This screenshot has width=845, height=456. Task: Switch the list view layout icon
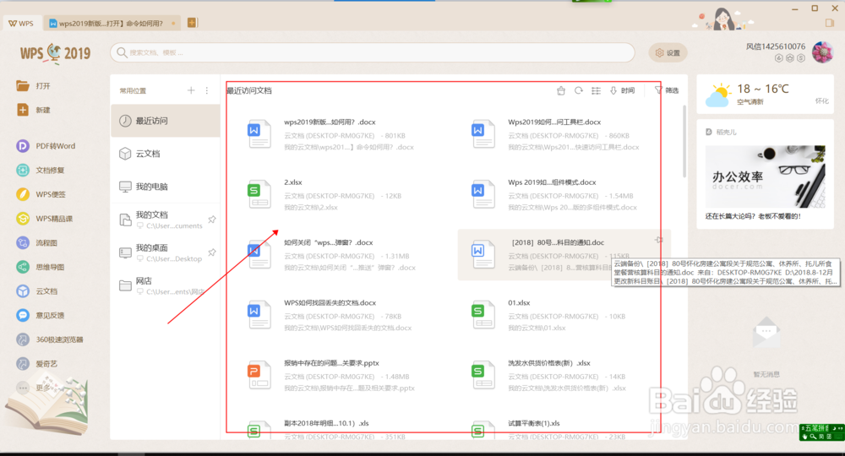(596, 90)
